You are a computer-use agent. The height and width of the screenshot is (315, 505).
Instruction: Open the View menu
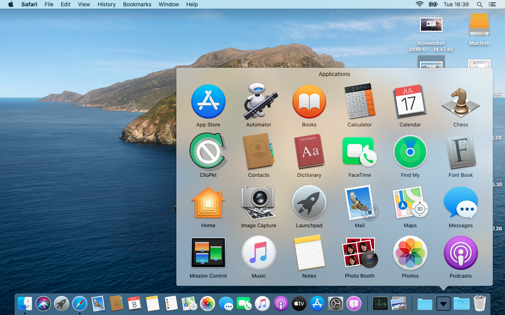pyautogui.click(x=84, y=4)
